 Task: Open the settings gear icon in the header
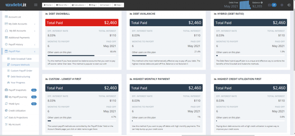pyautogui.click(x=282, y=5)
